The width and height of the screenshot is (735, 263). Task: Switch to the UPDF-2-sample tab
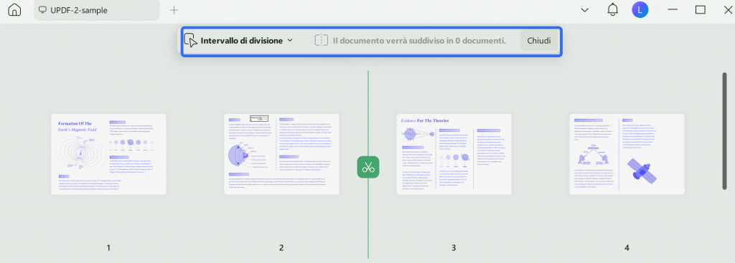click(x=97, y=10)
